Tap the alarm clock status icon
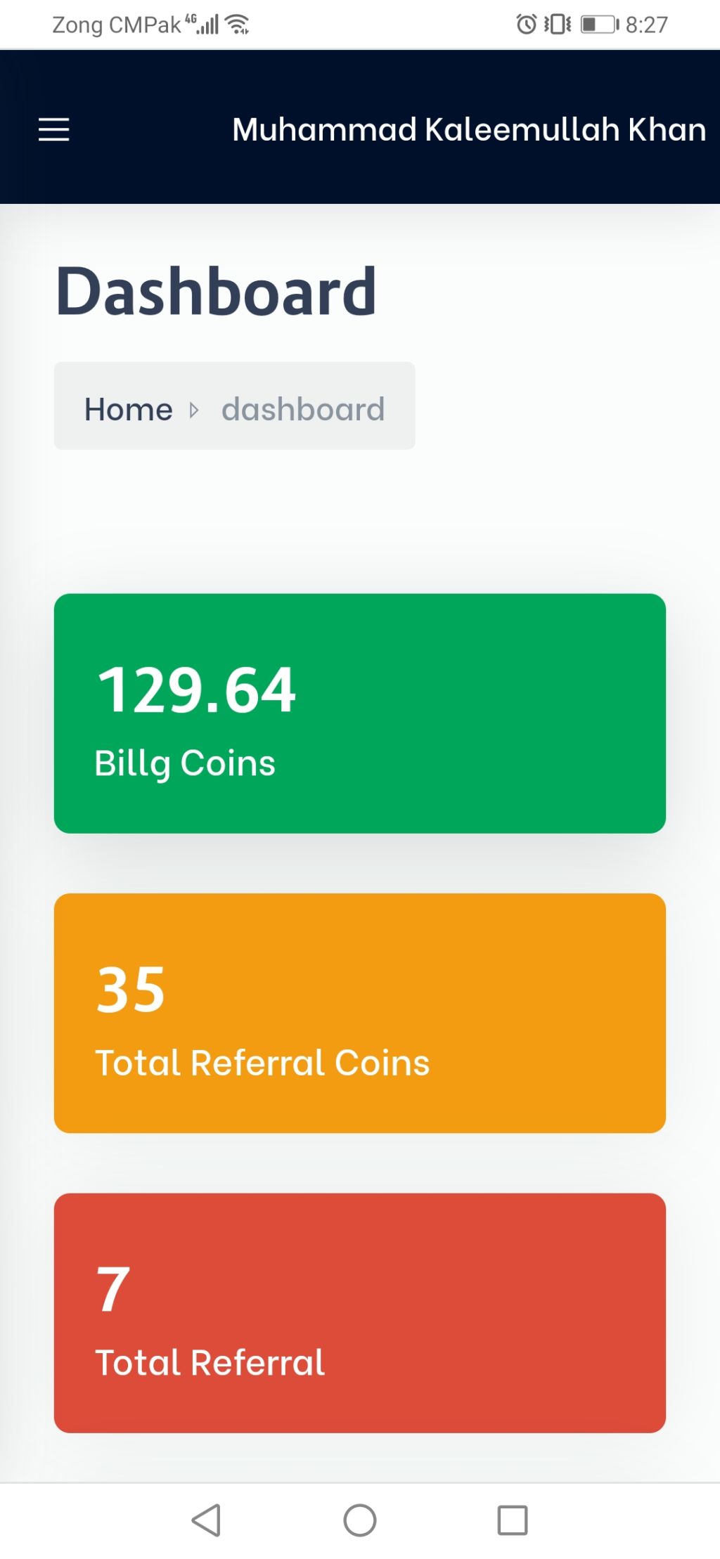The height and width of the screenshot is (1559, 720). point(527,24)
